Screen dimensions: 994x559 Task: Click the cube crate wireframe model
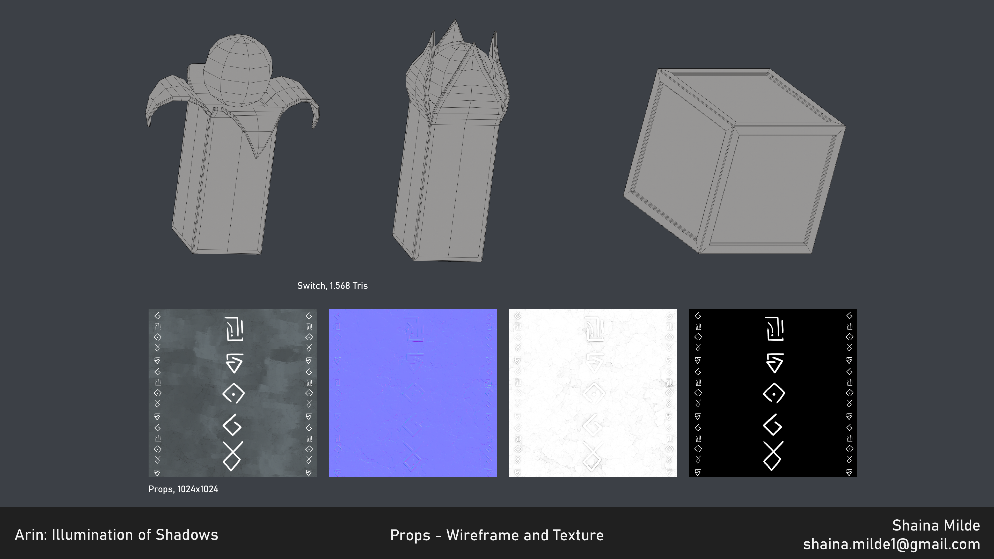coord(734,161)
